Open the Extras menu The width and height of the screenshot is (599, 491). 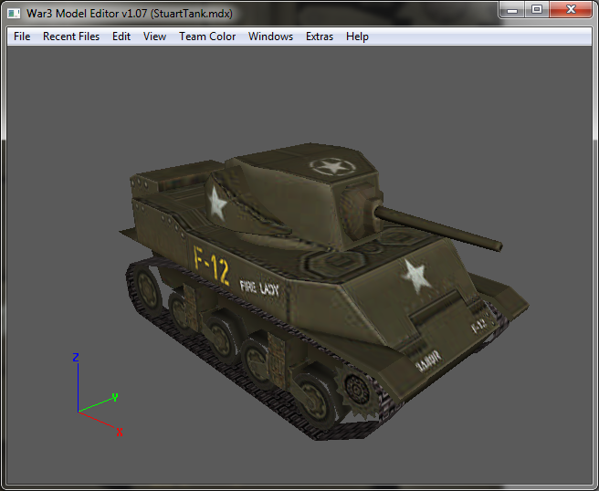[x=320, y=37]
